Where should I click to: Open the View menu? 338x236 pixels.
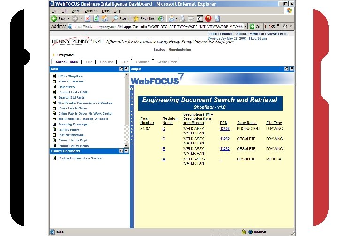75,11
